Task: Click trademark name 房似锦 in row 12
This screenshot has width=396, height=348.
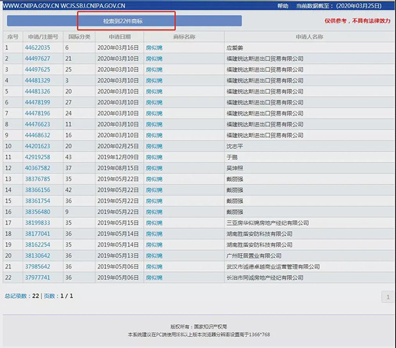Action: [x=154, y=168]
